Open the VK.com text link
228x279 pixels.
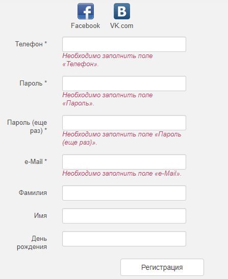tap(121, 26)
